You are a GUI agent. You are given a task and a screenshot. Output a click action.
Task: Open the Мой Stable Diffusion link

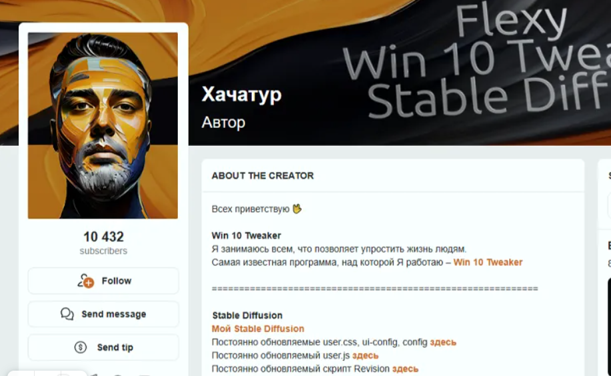(x=258, y=329)
